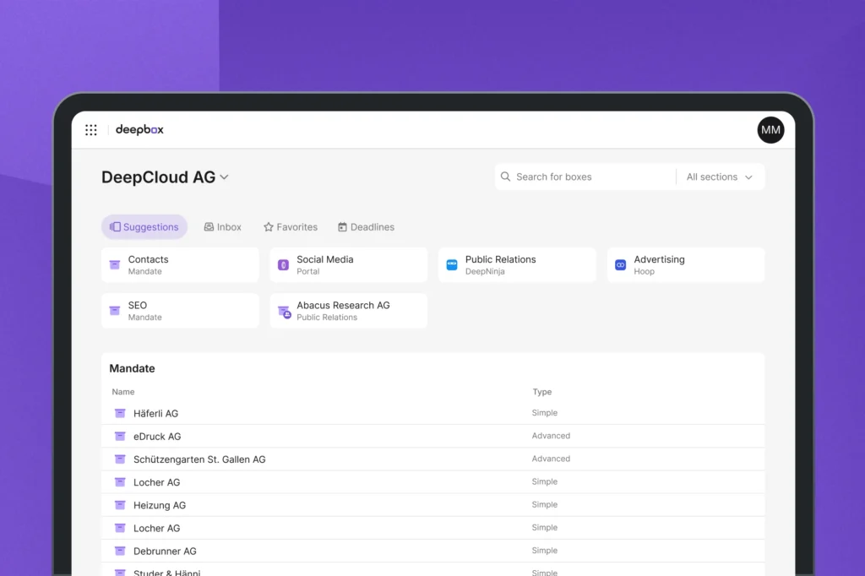The image size is (865, 576).
Task: Click the Favorites star icon
Action: [268, 226]
